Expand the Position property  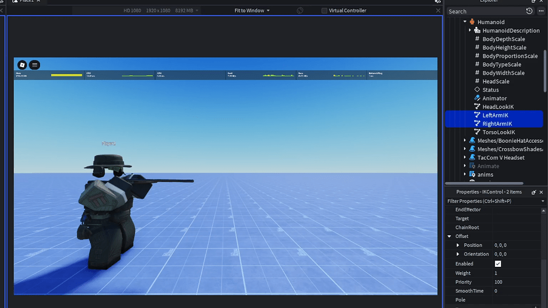pyautogui.click(x=458, y=245)
